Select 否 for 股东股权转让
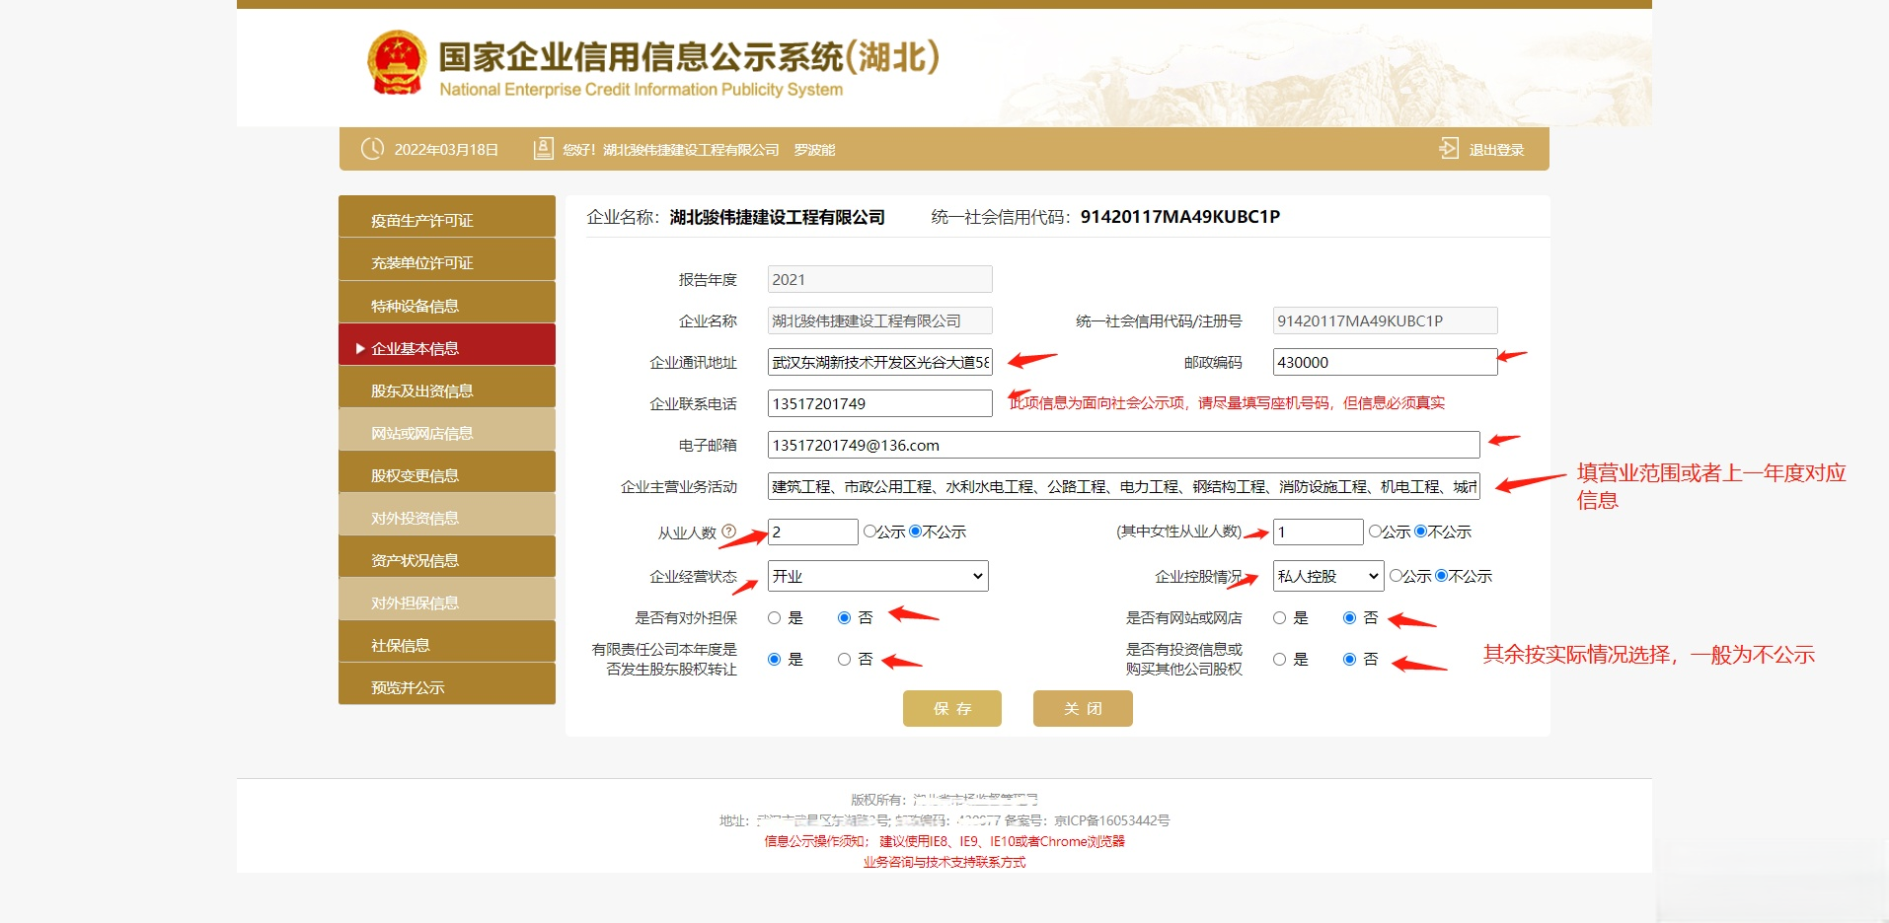This screenshot has height=923, width=1889. [x=844, y=660]
